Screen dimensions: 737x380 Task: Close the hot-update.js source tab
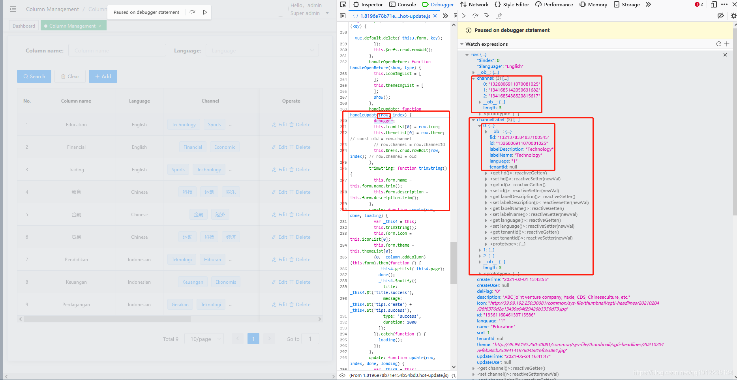point(435,16)
